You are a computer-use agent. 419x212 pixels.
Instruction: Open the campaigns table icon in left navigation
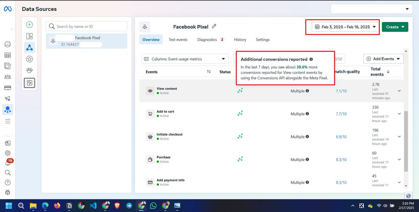coord(8,55)
